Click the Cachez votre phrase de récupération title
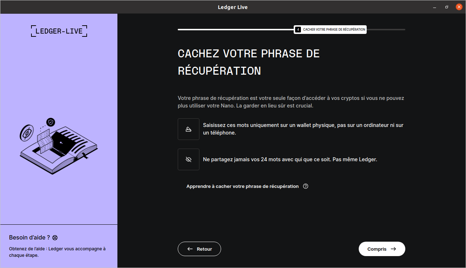 coord(249,62)
